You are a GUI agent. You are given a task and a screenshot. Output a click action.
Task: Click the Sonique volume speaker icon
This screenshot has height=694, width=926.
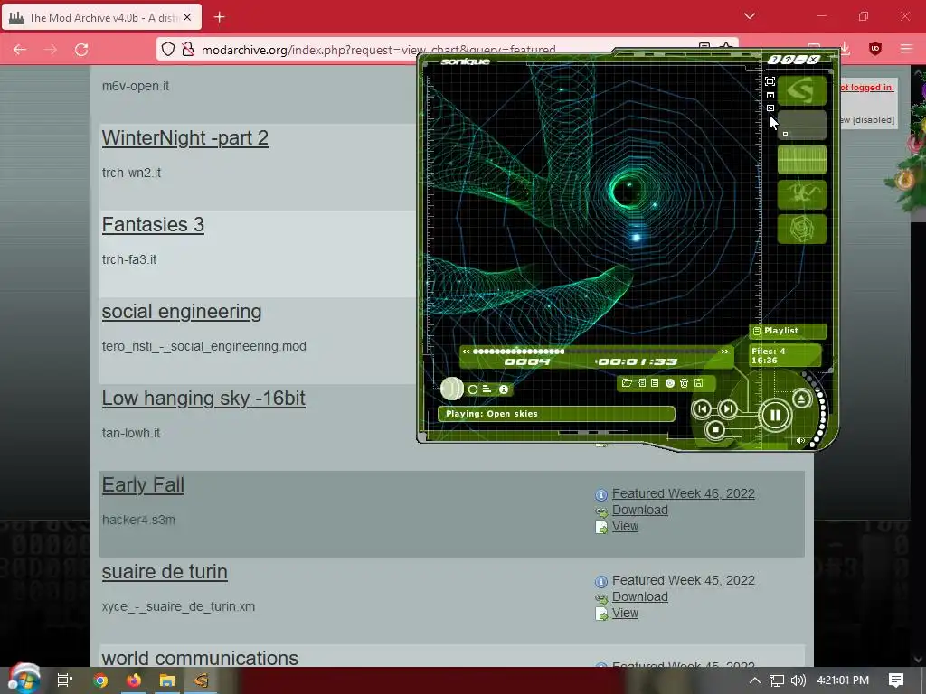tap(800, 440)
